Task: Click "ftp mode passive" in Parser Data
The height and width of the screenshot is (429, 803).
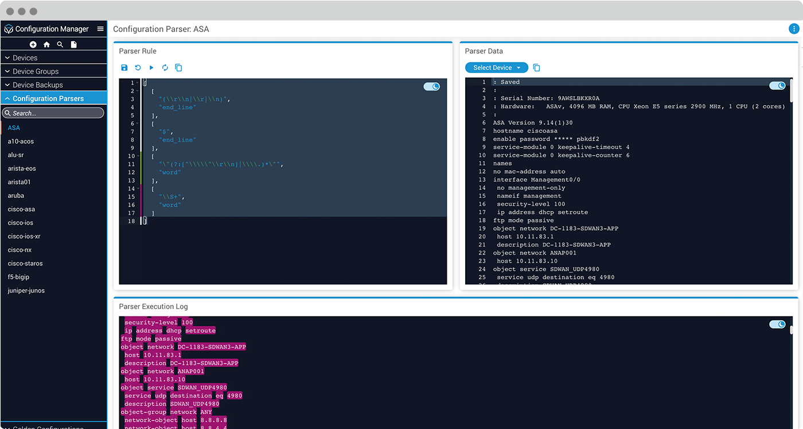Action: click(x=523, y=220)
